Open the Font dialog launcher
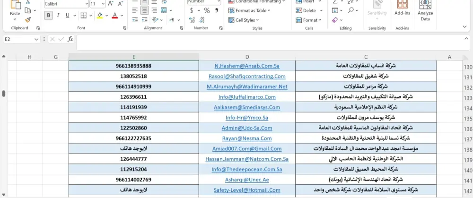Image resolution: width=473 pixels, height=198 pixels. (124, 28)
